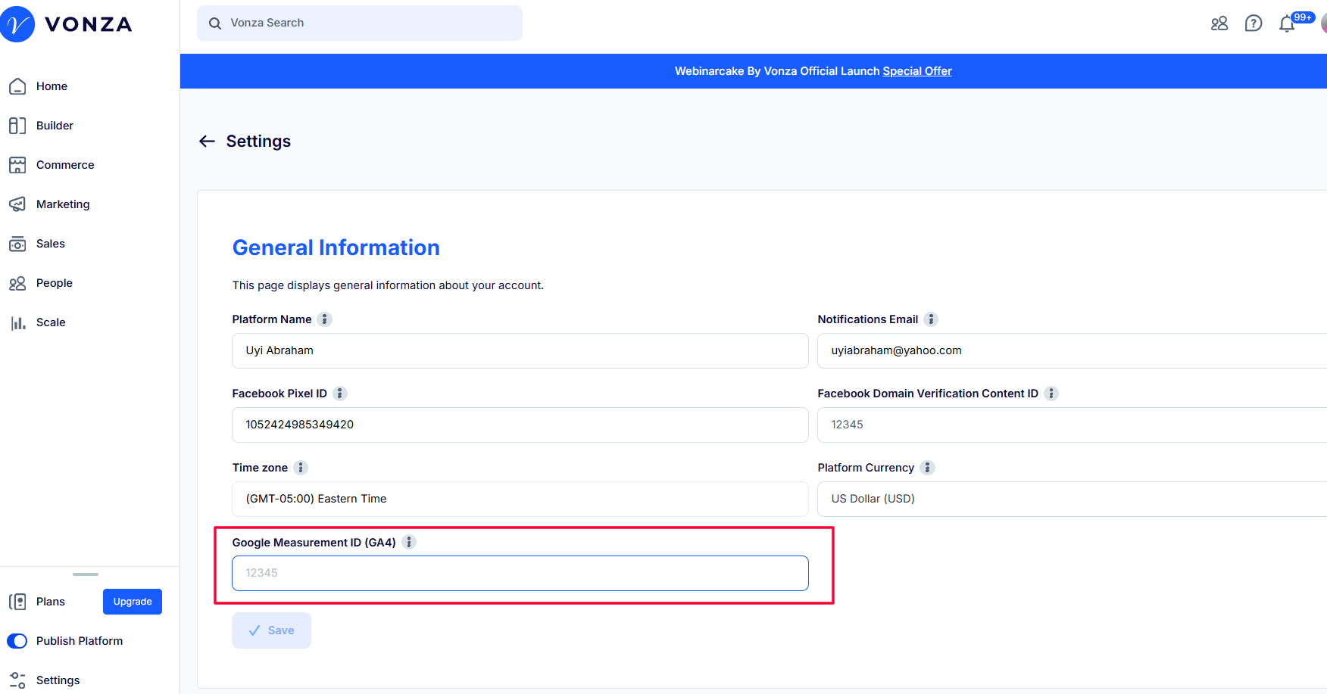
Task: Show info for Platform Name
Action: tap(324, 319)
